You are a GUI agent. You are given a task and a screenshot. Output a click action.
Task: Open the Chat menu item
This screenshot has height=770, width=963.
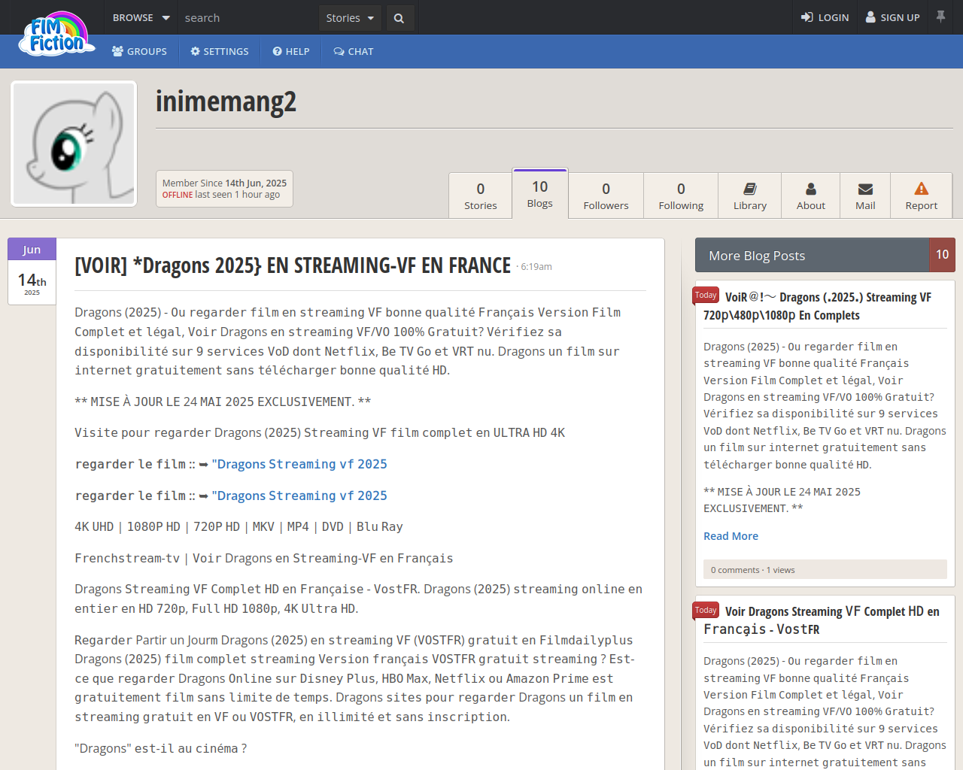[354, 51]
